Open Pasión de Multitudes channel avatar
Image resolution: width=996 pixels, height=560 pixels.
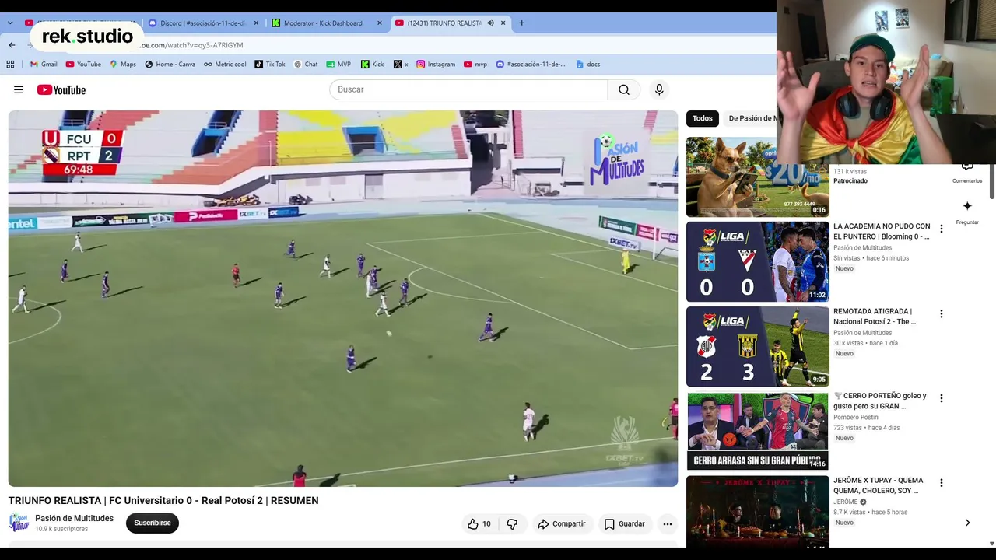pos(19,523)
